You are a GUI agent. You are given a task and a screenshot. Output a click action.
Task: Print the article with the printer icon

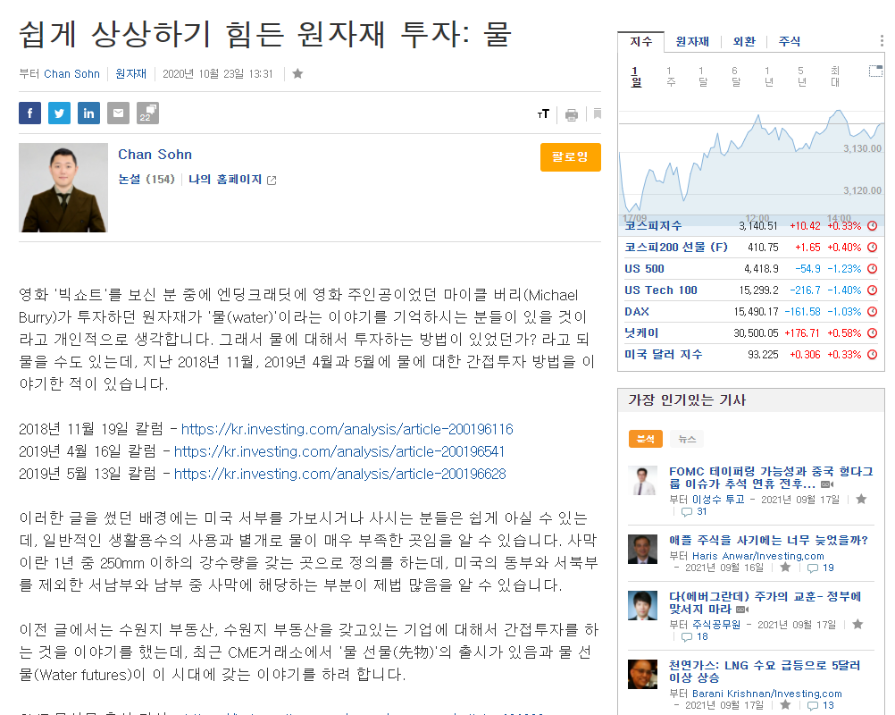[x=571, y=114]
